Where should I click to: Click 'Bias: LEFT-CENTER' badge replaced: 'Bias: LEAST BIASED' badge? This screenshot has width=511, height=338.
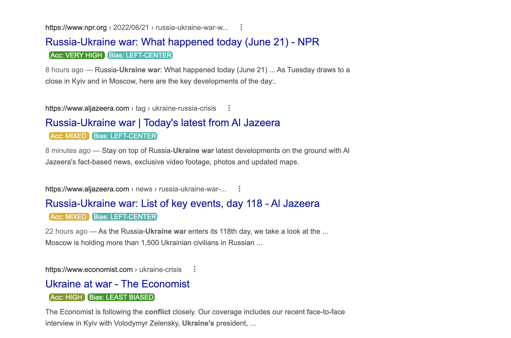tap(121, 297)
